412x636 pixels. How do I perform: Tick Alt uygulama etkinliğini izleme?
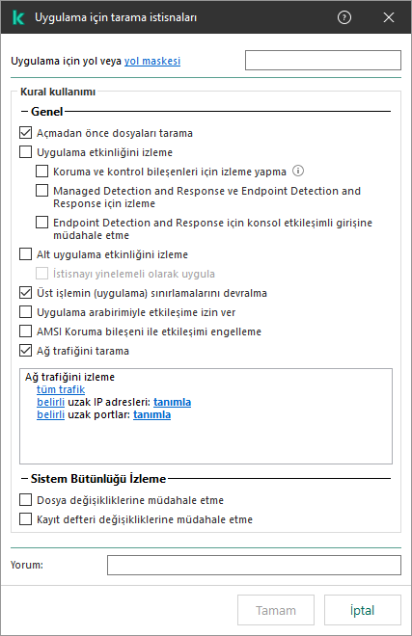[x=26, y=254]
